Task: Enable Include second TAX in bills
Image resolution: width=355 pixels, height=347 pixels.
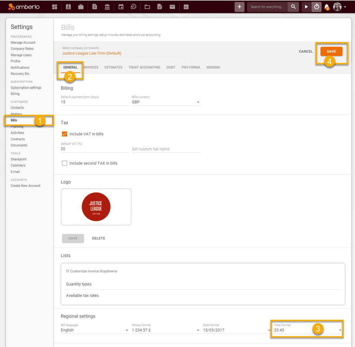Action: coord(64,163)
